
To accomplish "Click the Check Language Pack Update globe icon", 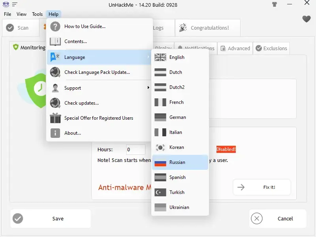I will pos(56,72).
